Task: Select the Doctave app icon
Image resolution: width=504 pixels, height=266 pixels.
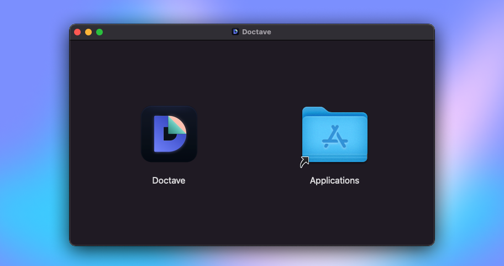Action: (x=169, y=134)
